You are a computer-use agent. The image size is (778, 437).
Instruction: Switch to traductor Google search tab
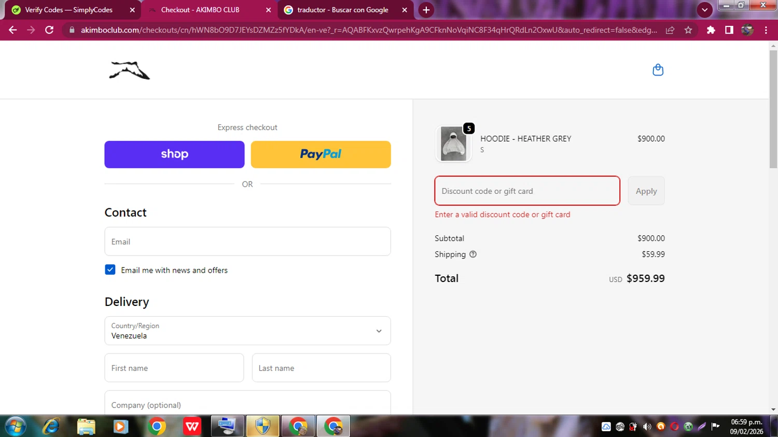[x=342, y=10]
